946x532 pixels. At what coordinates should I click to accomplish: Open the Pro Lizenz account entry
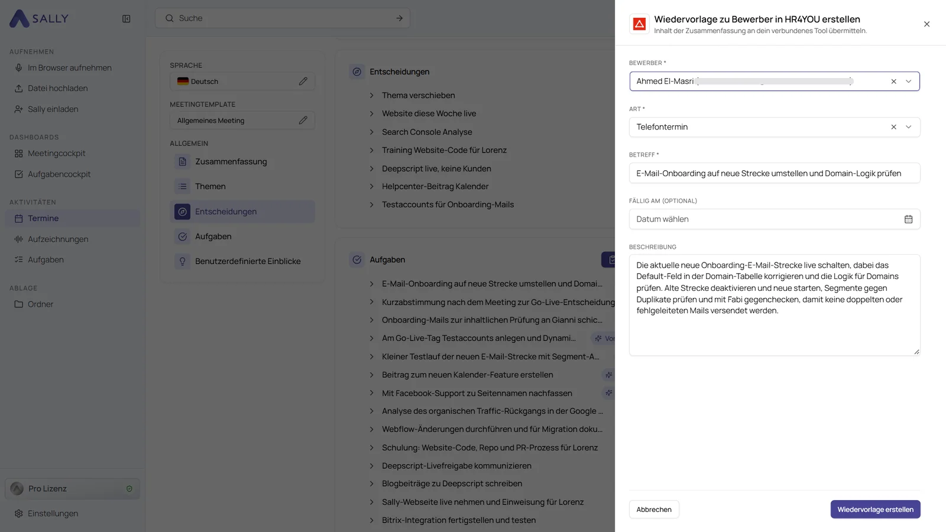pyautogui.click(x=72, y=489)
